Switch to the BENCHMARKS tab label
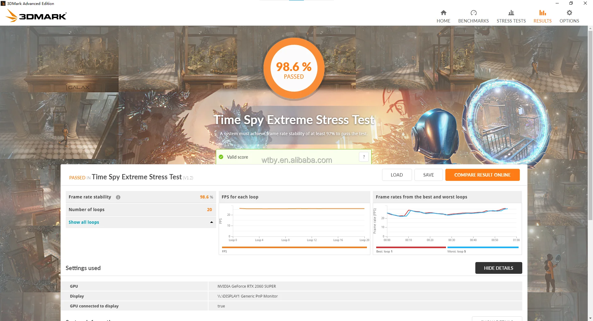The height and width of the screenshot is (321, 593). click(473, 21)
